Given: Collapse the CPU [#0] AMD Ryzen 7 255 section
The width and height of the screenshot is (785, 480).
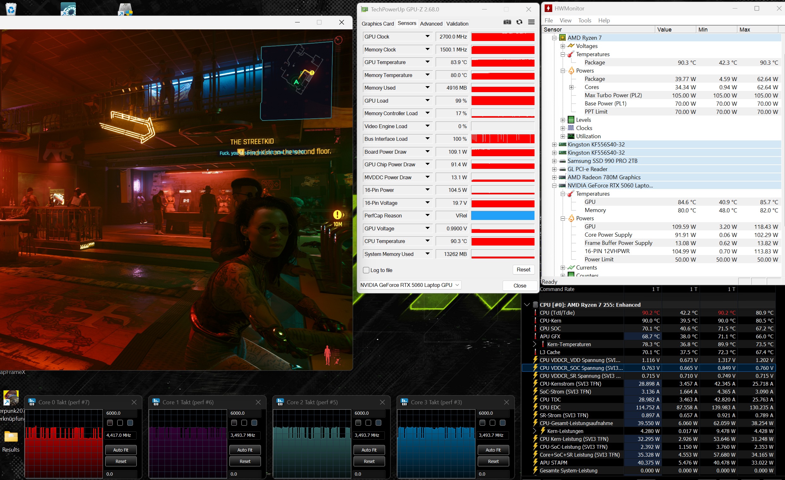Looking at the screenshot, I should pos(527,305).
